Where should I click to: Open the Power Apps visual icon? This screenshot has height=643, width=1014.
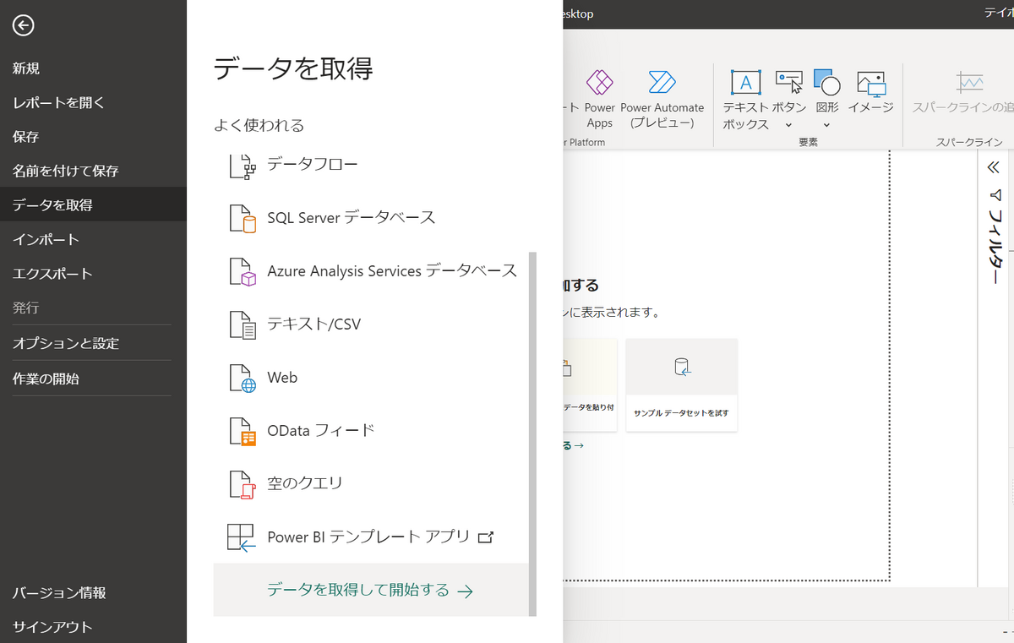(599, 83)
